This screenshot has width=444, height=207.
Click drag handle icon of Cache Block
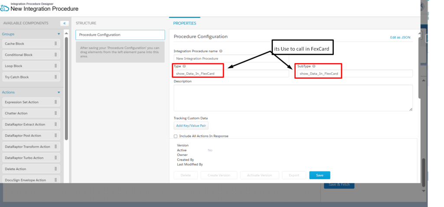(x=55, y=44)
